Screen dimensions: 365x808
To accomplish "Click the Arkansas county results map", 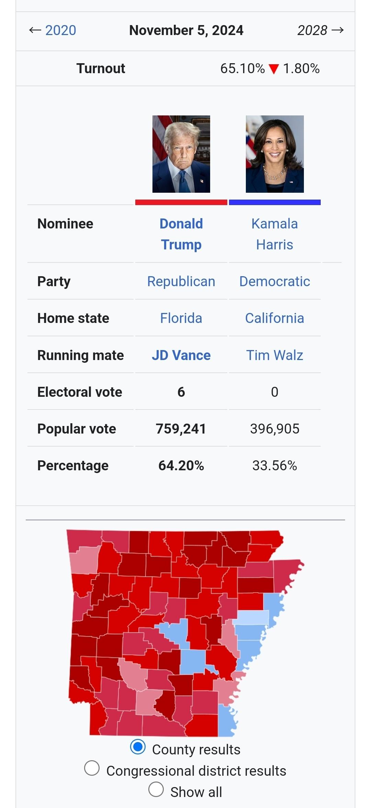I will click(x=185, y=633).
